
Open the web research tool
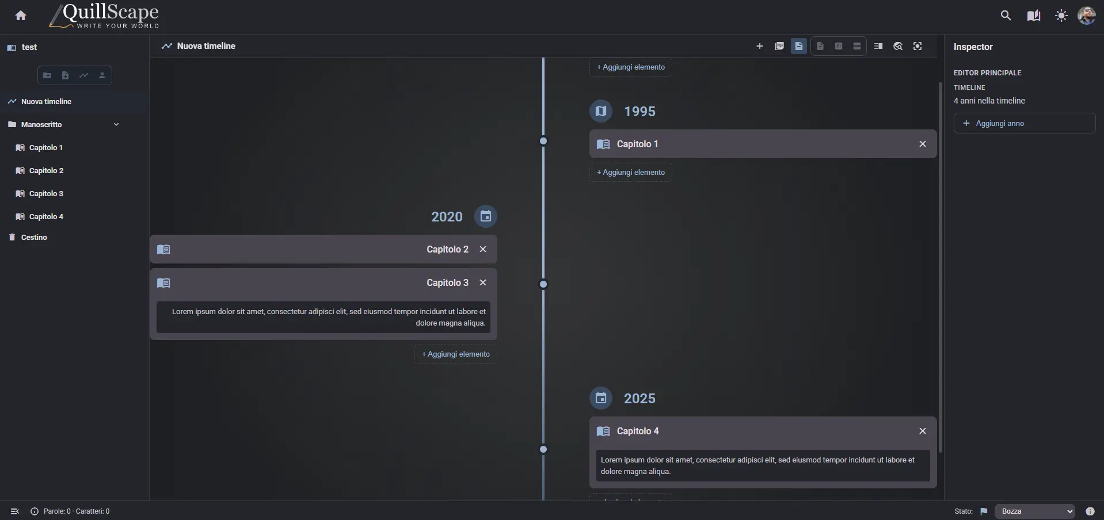[x=898, y=46]
